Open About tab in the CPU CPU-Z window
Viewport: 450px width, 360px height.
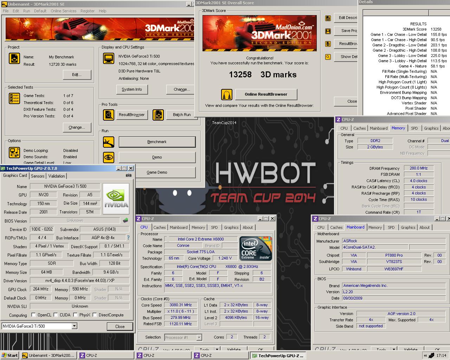248,227
